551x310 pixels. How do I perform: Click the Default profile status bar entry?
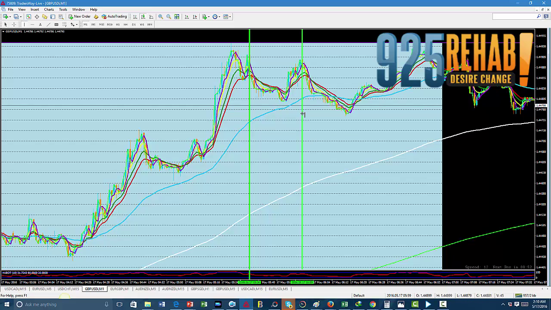click(x=359, y=295)
